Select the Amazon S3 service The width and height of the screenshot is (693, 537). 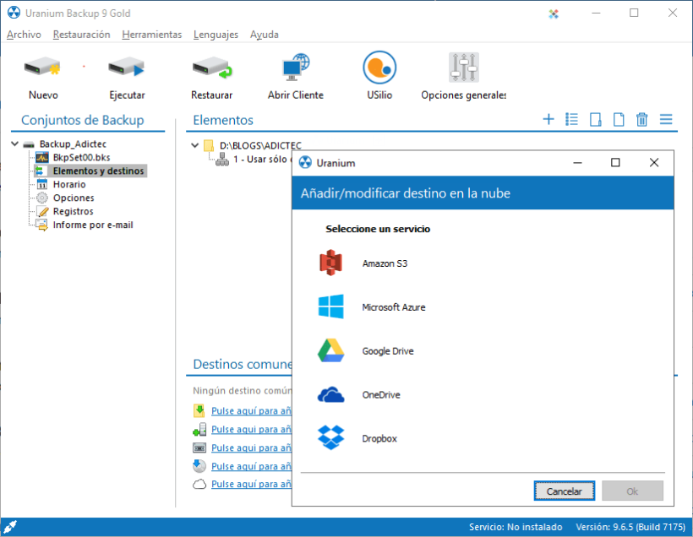coord(385,263)
